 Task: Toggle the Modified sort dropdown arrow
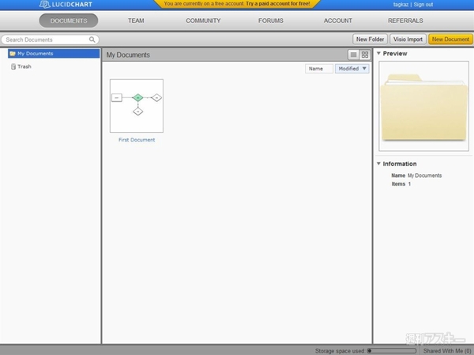[364, 69]
